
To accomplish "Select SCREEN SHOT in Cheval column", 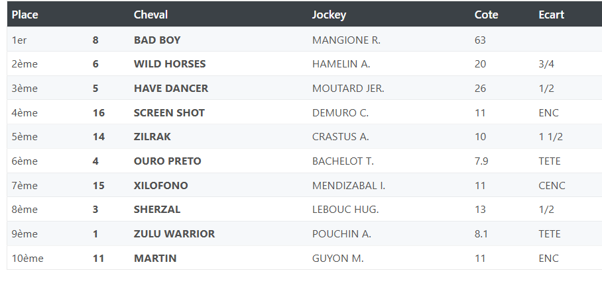I will (x=169, y=112).
